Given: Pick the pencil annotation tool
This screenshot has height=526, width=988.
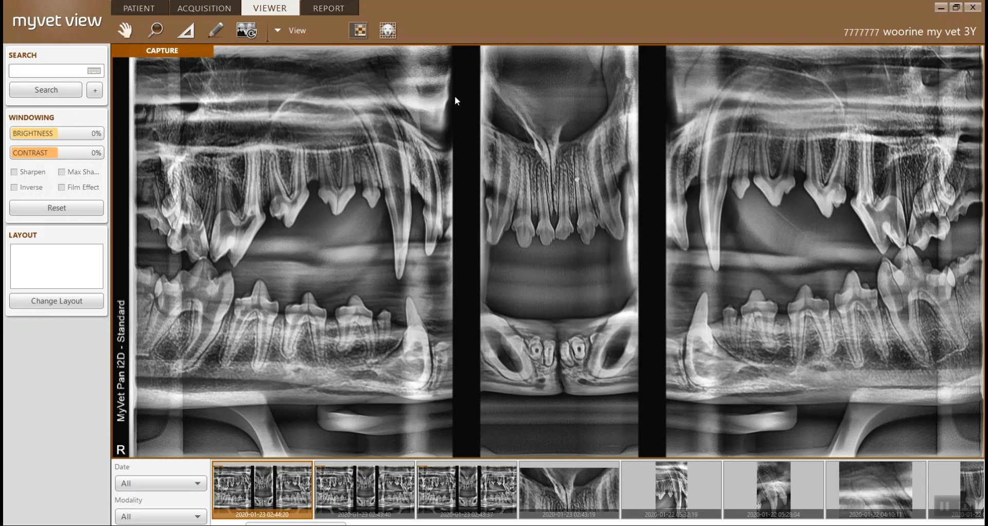Looking at the screenshot, I should (x=216, y=30).
